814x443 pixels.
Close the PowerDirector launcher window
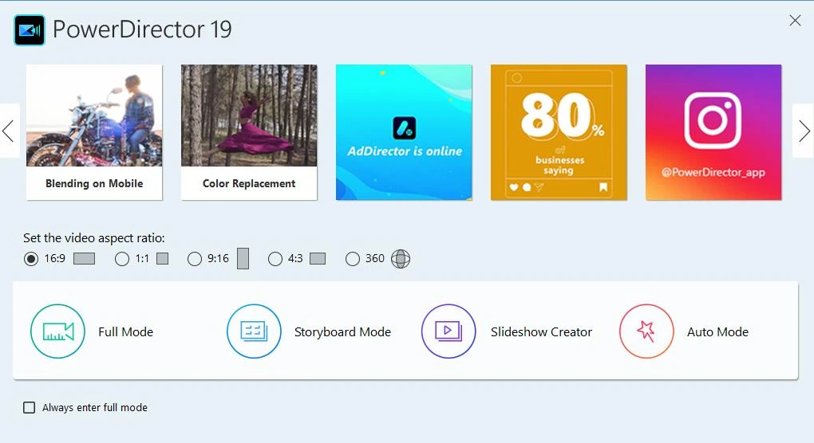(x=795, y=20)
